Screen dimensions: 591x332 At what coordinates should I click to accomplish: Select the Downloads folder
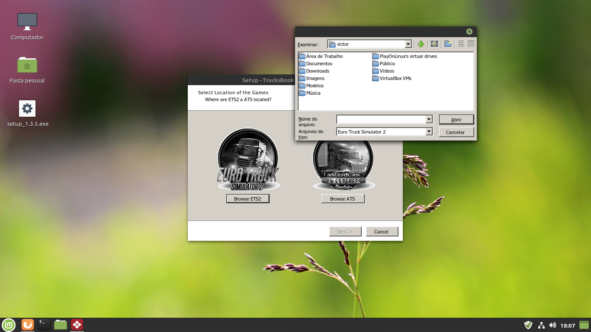(x=314, y=71)
